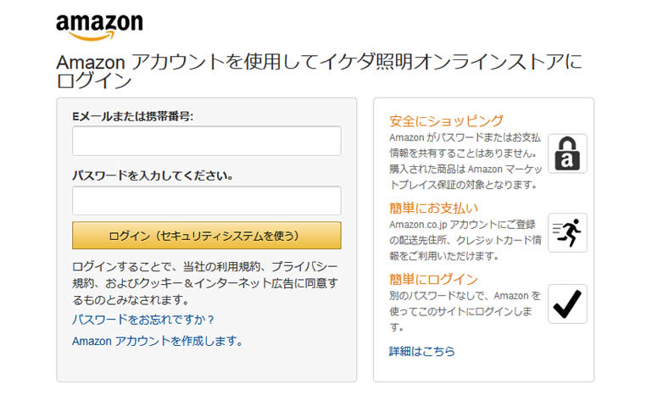Click the パスワードを入力してください label
The image size is (646, 401).
coord(153,176)
